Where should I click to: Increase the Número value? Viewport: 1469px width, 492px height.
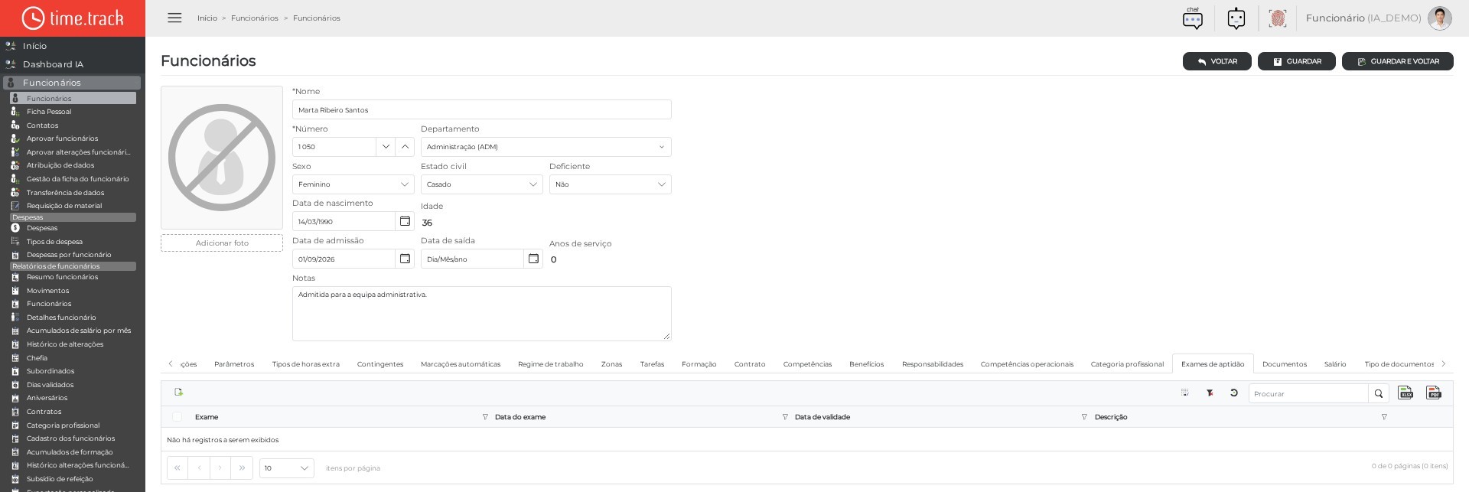(x=405, y=147)
